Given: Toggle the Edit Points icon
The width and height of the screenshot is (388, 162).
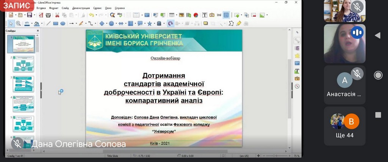Looking at the screenshot, I should pyautogui.click(x=231, y=23).
